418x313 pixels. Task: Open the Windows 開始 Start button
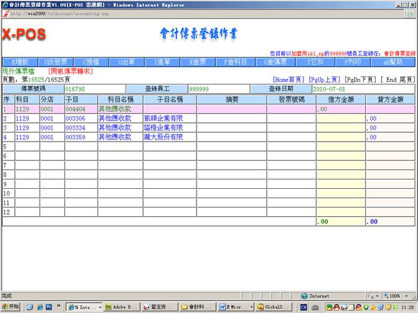click(x=11, y=307)
